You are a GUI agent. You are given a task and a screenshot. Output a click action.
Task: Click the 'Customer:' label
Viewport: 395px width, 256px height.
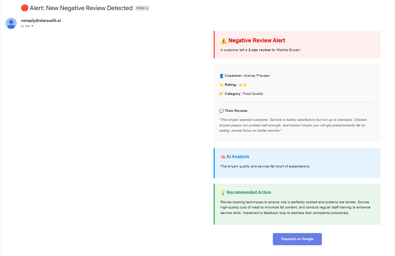(x=234, y=76)
